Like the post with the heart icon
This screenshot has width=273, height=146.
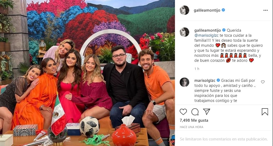[x=183, y=112]
